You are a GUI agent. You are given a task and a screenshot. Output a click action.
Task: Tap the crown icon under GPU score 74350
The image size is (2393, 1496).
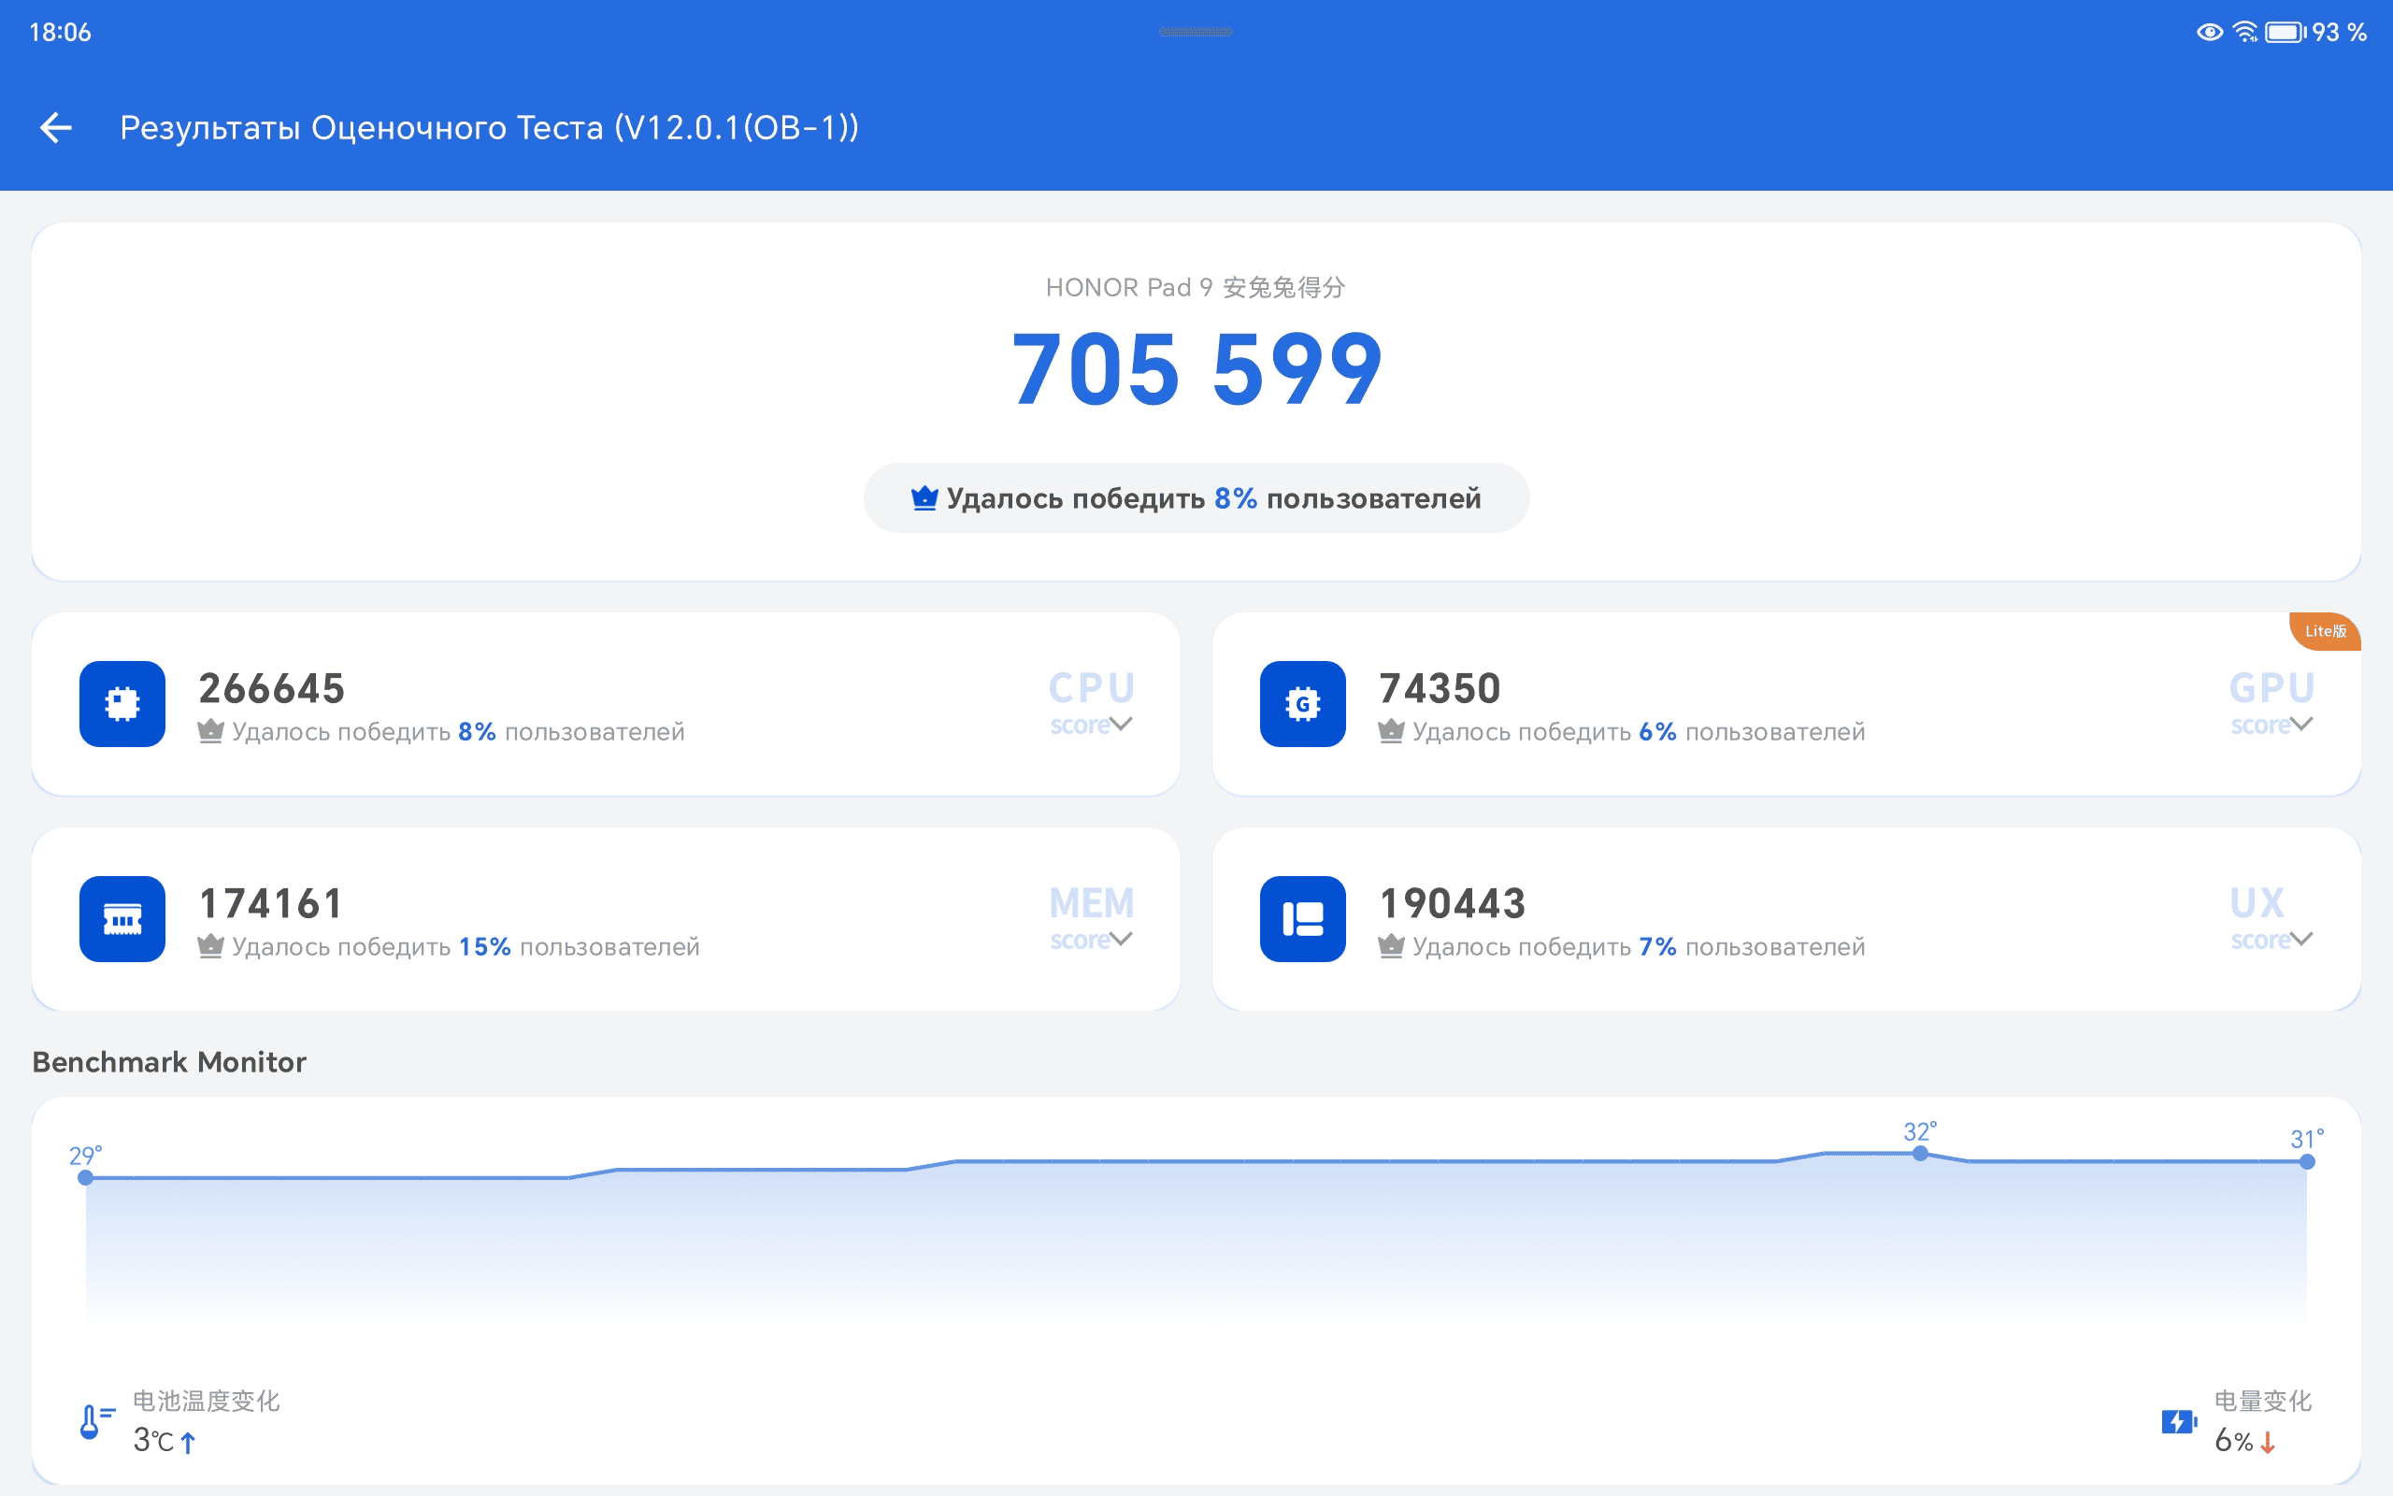click(x=1391, y=731)
